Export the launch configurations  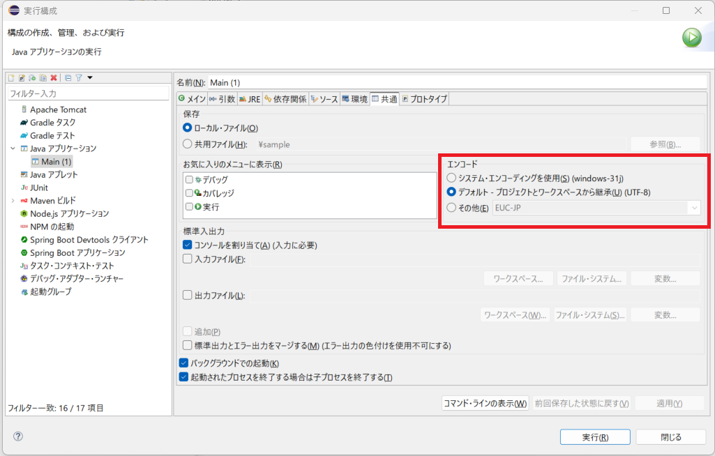pyautogui.click(x=33, y=77)
